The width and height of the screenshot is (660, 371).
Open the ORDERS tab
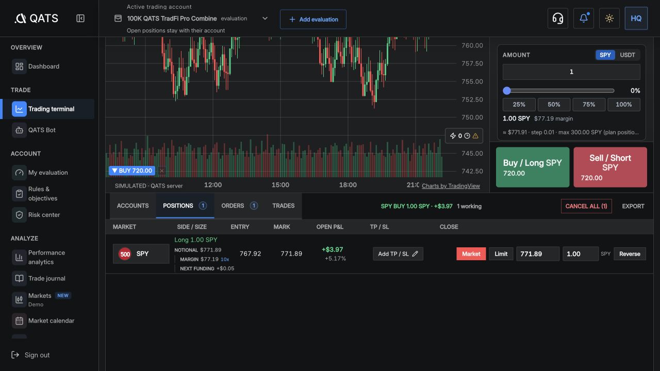click(x=240, y=206)
